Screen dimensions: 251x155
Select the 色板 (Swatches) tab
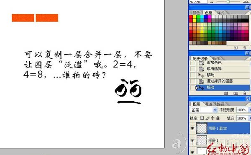pos(208,12)
